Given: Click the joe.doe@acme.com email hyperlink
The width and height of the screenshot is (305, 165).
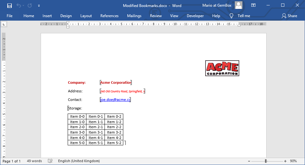Looking at the screenshot, I should click(115, 100).
